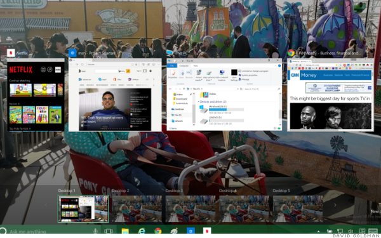Show more desktops with right arrow
Screen dimensions: 381x238
point(335,205)
